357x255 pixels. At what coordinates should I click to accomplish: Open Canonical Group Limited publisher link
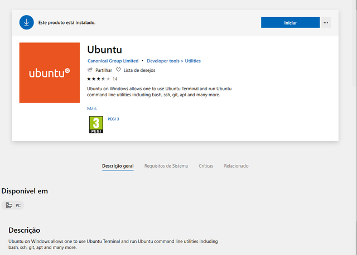pos(113,61)
